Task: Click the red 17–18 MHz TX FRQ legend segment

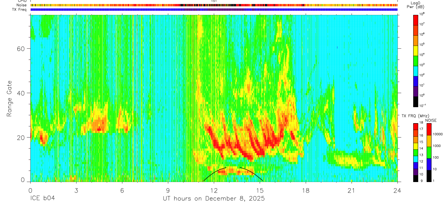Action: pos(415,127)
